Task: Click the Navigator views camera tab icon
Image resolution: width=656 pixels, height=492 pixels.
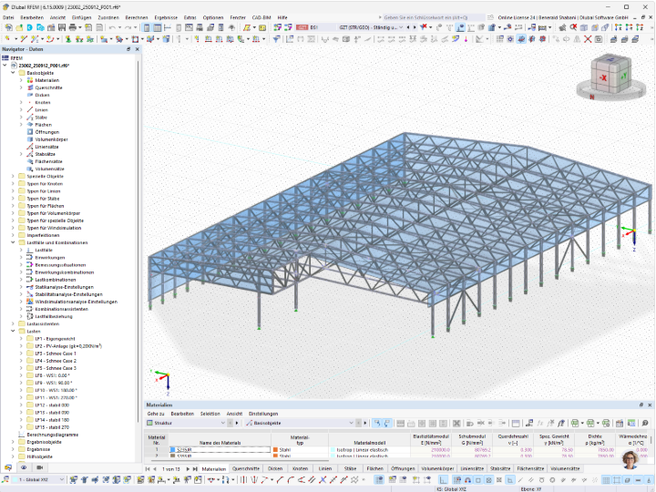Action: point(40,467)
